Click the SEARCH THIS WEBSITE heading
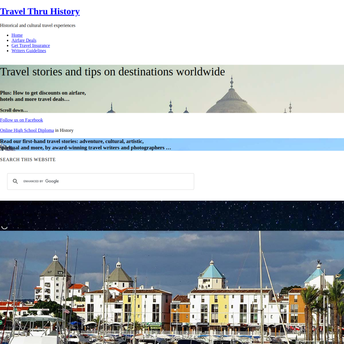The height and width of the screenshot is (344, 344). (28, 159)
